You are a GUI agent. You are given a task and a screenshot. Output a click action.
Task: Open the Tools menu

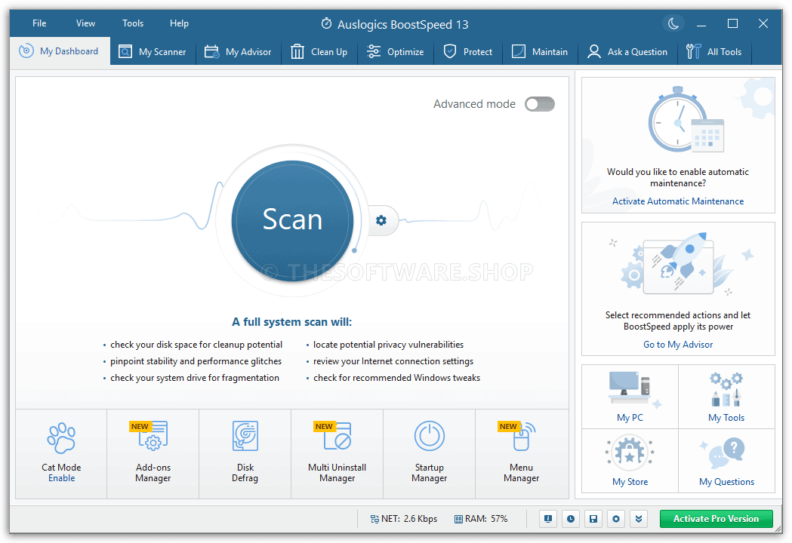click(133, 23)
